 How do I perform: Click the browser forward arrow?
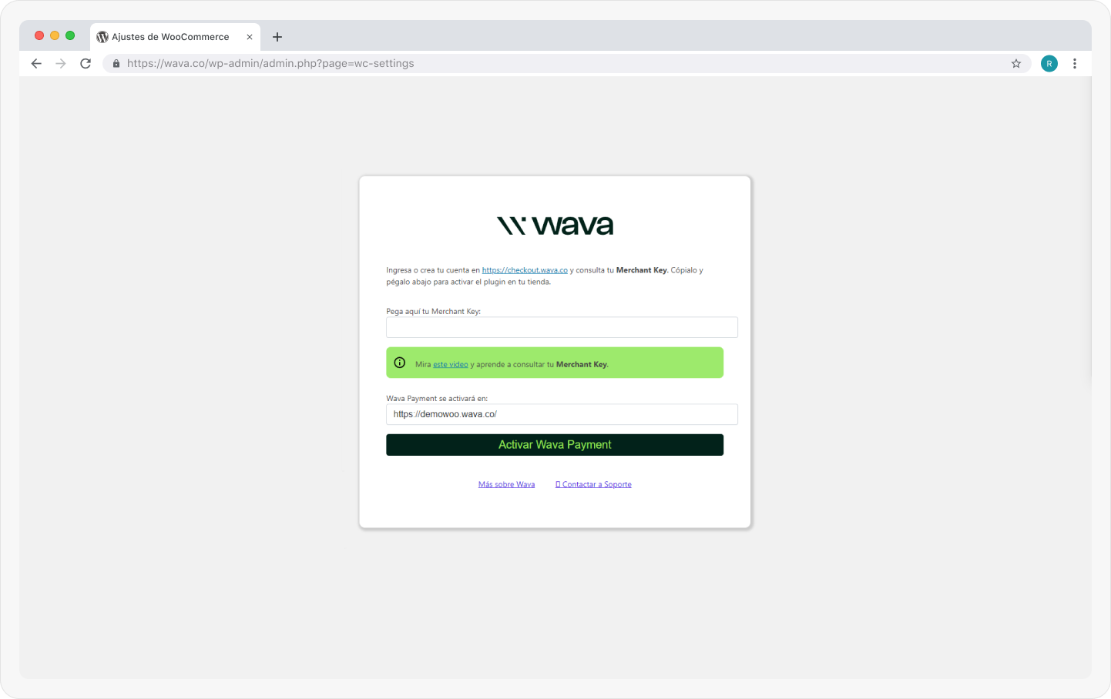[61, 64]
